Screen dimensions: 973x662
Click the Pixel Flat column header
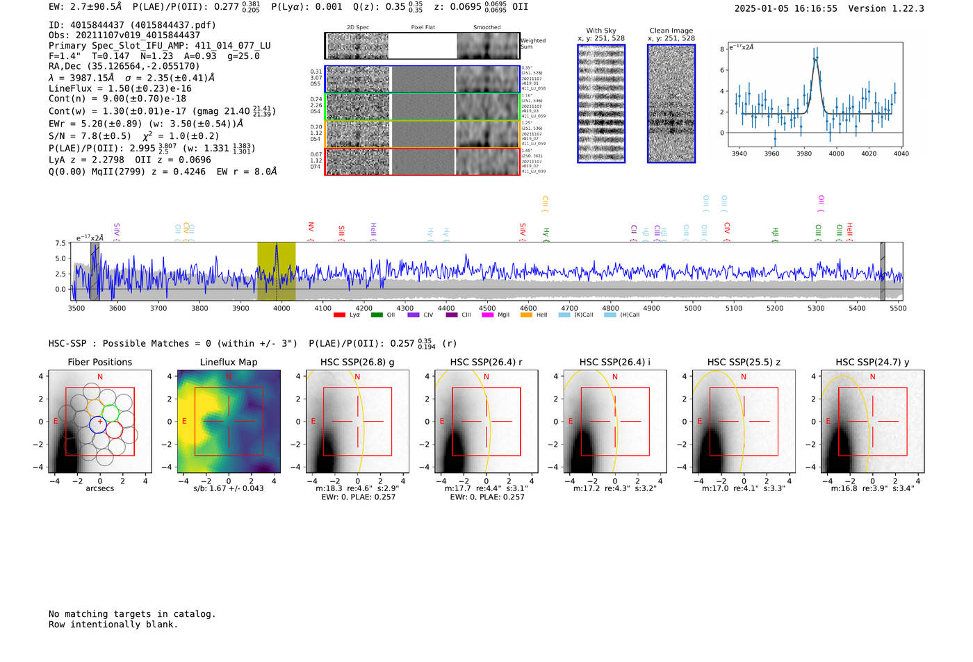[x=423, y=28]
